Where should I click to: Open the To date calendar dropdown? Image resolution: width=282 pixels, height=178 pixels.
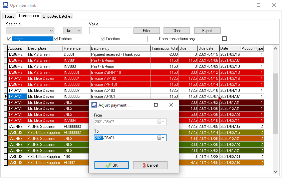click(x=161, y=138)
